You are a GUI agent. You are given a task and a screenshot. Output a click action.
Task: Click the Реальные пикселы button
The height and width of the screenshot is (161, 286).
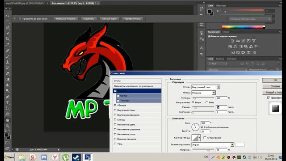(x=66, y=19)
